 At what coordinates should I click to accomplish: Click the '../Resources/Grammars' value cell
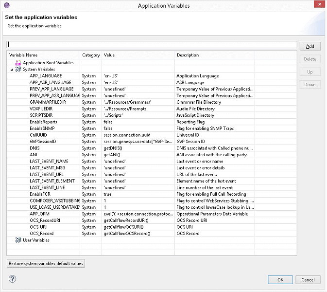[127, 102]
